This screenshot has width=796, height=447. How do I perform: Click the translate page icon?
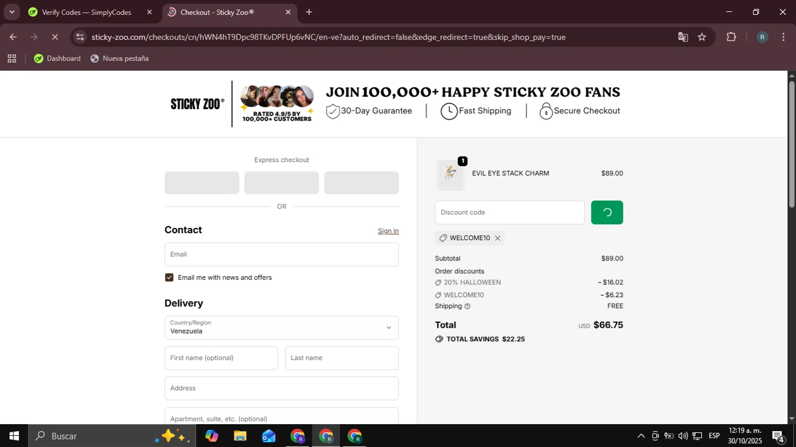[x=683, y=37]
